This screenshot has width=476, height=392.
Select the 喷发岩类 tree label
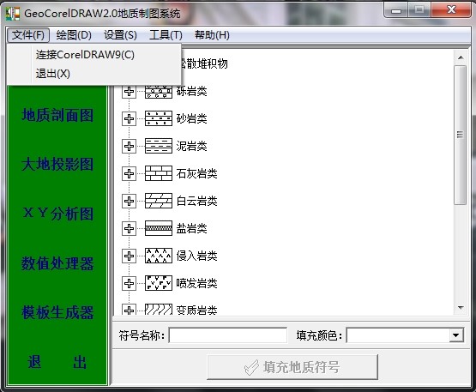point(197,283)
